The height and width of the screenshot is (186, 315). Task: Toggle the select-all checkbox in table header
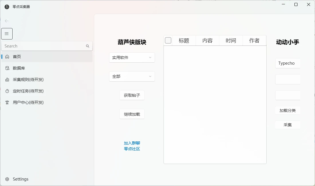click(x=168, y=41)
